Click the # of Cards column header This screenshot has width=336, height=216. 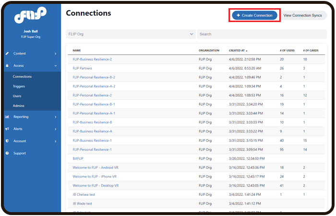click(311, 50)
